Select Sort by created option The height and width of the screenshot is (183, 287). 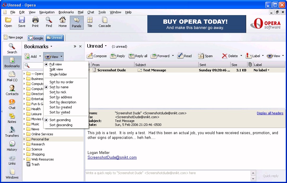coord(60,107)
